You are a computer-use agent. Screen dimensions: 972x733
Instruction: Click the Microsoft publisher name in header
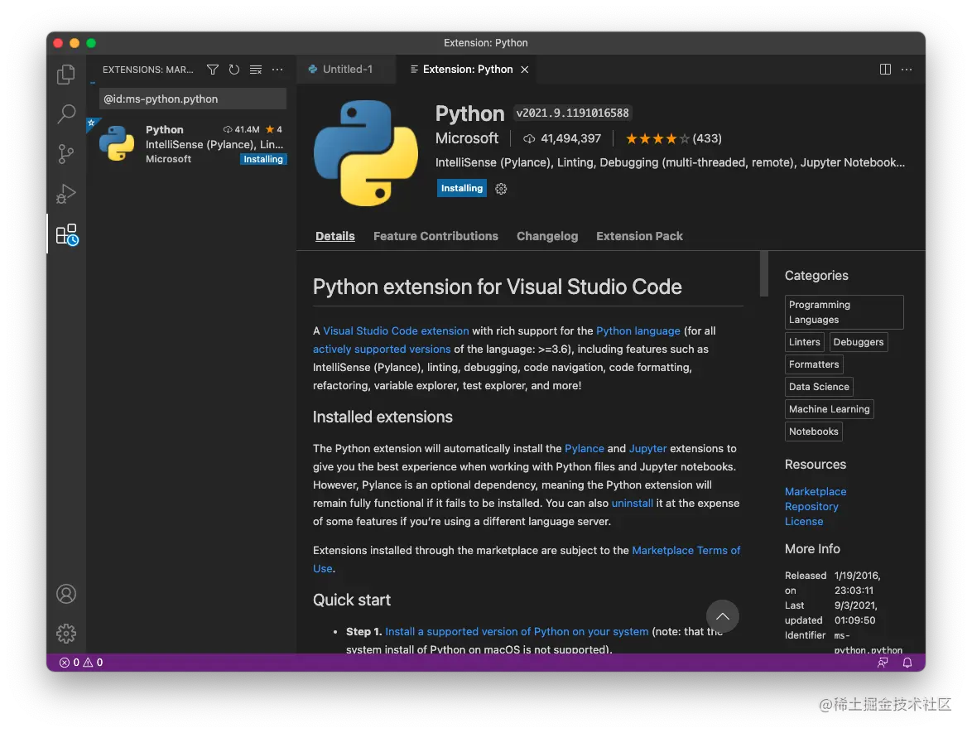coord(466,138)
